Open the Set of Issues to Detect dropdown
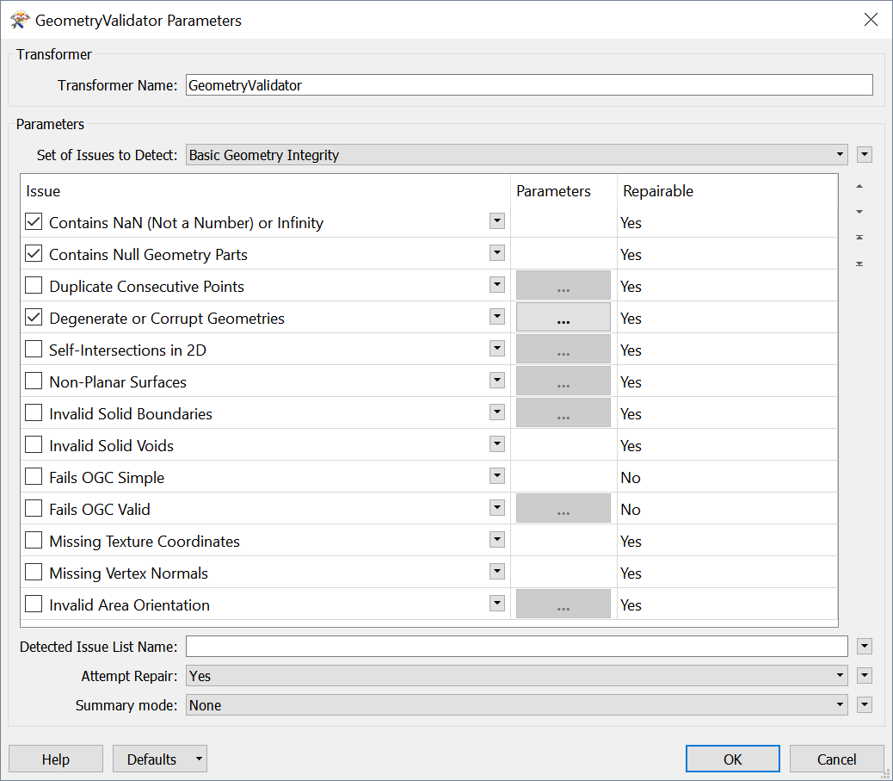Viewport: 893px width, 781px height. [x=516, y=155]
